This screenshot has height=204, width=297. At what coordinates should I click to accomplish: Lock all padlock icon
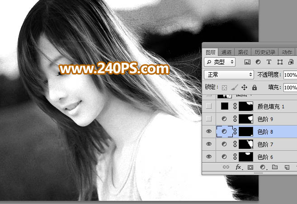pos(255,88)
